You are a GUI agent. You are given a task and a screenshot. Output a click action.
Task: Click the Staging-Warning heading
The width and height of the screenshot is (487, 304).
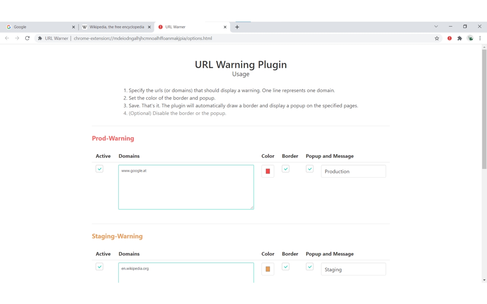(117, 236)
